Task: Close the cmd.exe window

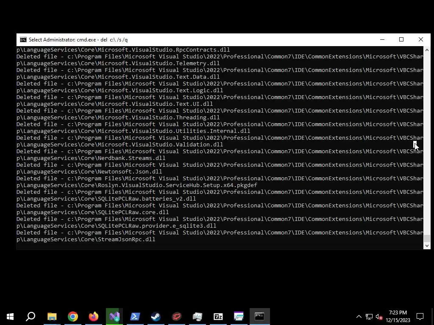Action: [x=421, y=39]
